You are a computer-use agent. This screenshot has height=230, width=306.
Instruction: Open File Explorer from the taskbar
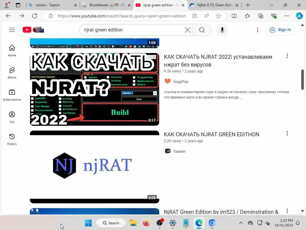point(133,223)
